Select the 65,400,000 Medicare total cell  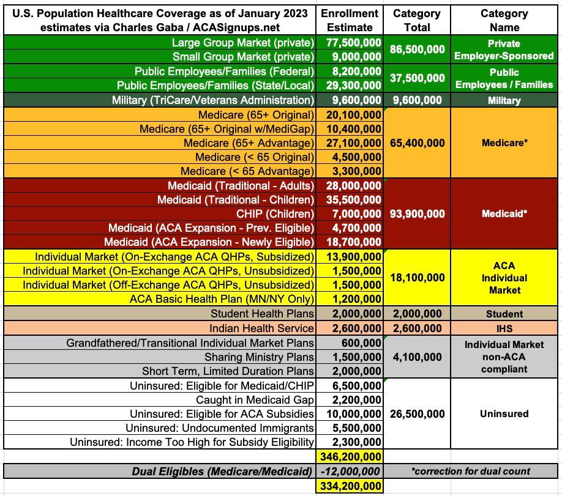(416, 143)
